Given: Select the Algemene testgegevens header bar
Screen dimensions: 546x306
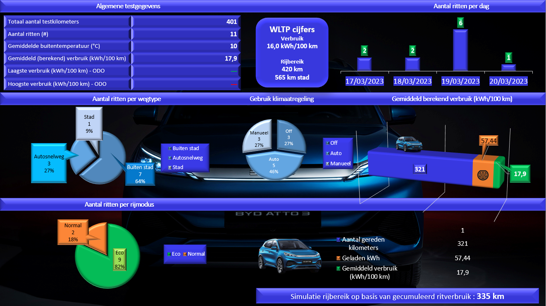Looking at the screenshot, I should tap(128, 6).
